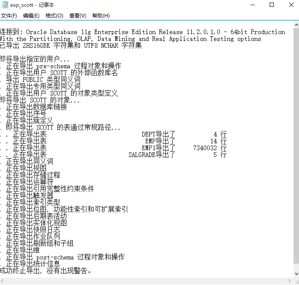This screenshot has width=299, height=285.
Task: Click the line '正在导出 pre-schema 过程对象和操作'
Action: coord(63,66)
